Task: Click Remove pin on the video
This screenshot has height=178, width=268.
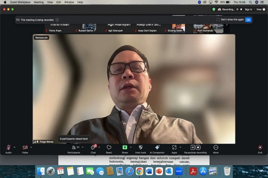Action: (42, 37)
